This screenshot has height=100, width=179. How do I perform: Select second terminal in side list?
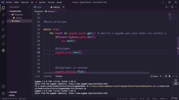pos(176,84)
